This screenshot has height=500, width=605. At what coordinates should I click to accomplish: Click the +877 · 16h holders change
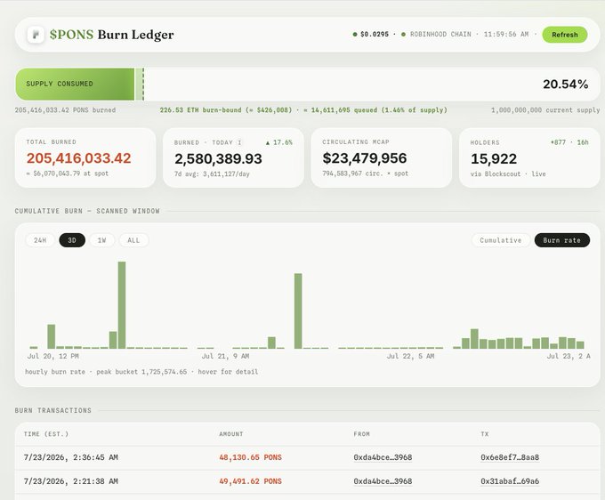[569, 142]
